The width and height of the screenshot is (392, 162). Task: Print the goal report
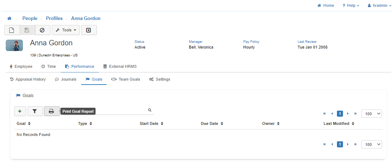(x=52, y=111)
